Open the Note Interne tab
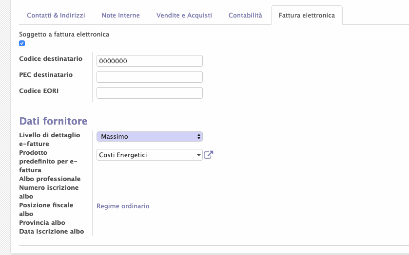Viewport: 409px width, 255px height. tap(121, 16)
